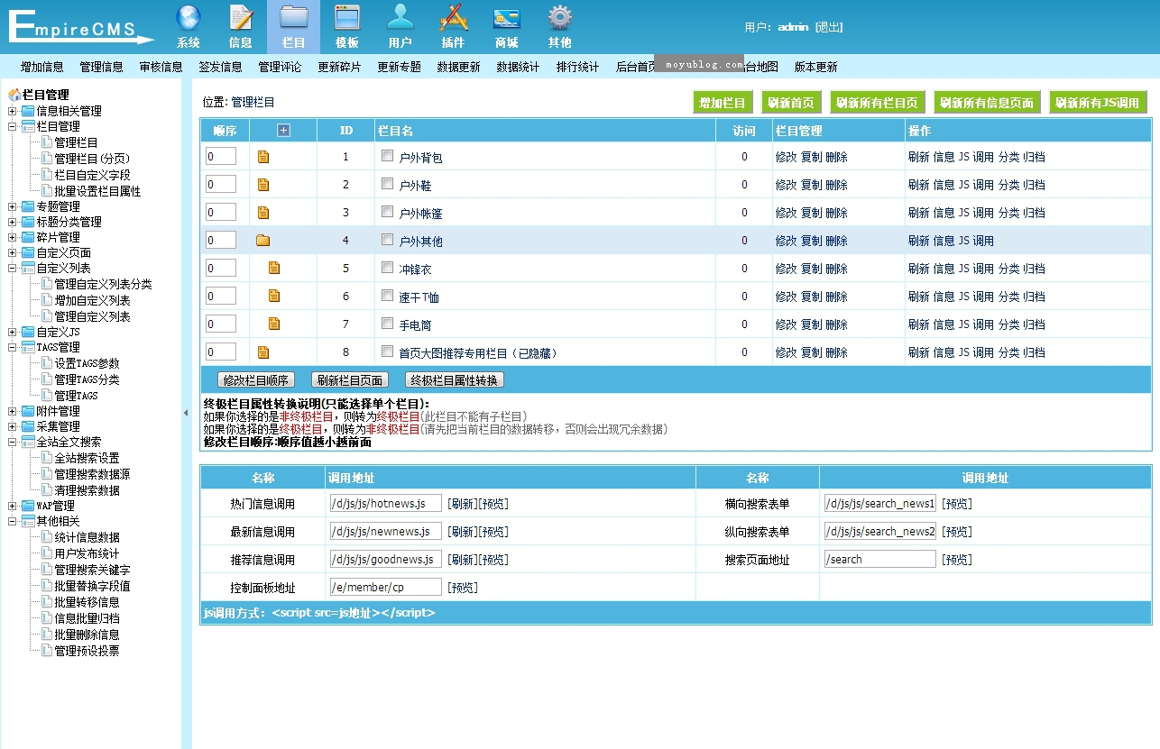Viewport: 1160px width, 749px height.
Task: Click 刷新所有栏目页 button
Action: (877, 103)
